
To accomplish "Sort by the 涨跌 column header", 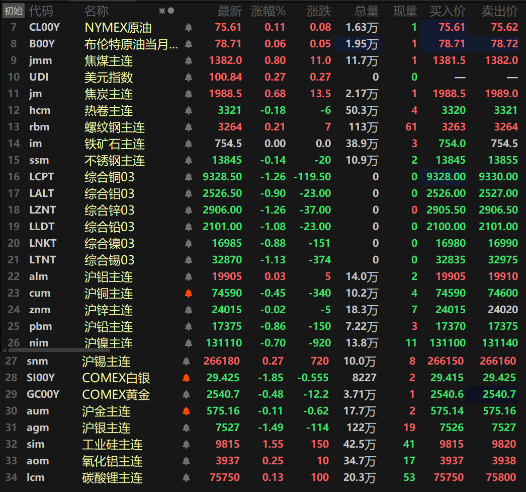I will pos(319,11).
